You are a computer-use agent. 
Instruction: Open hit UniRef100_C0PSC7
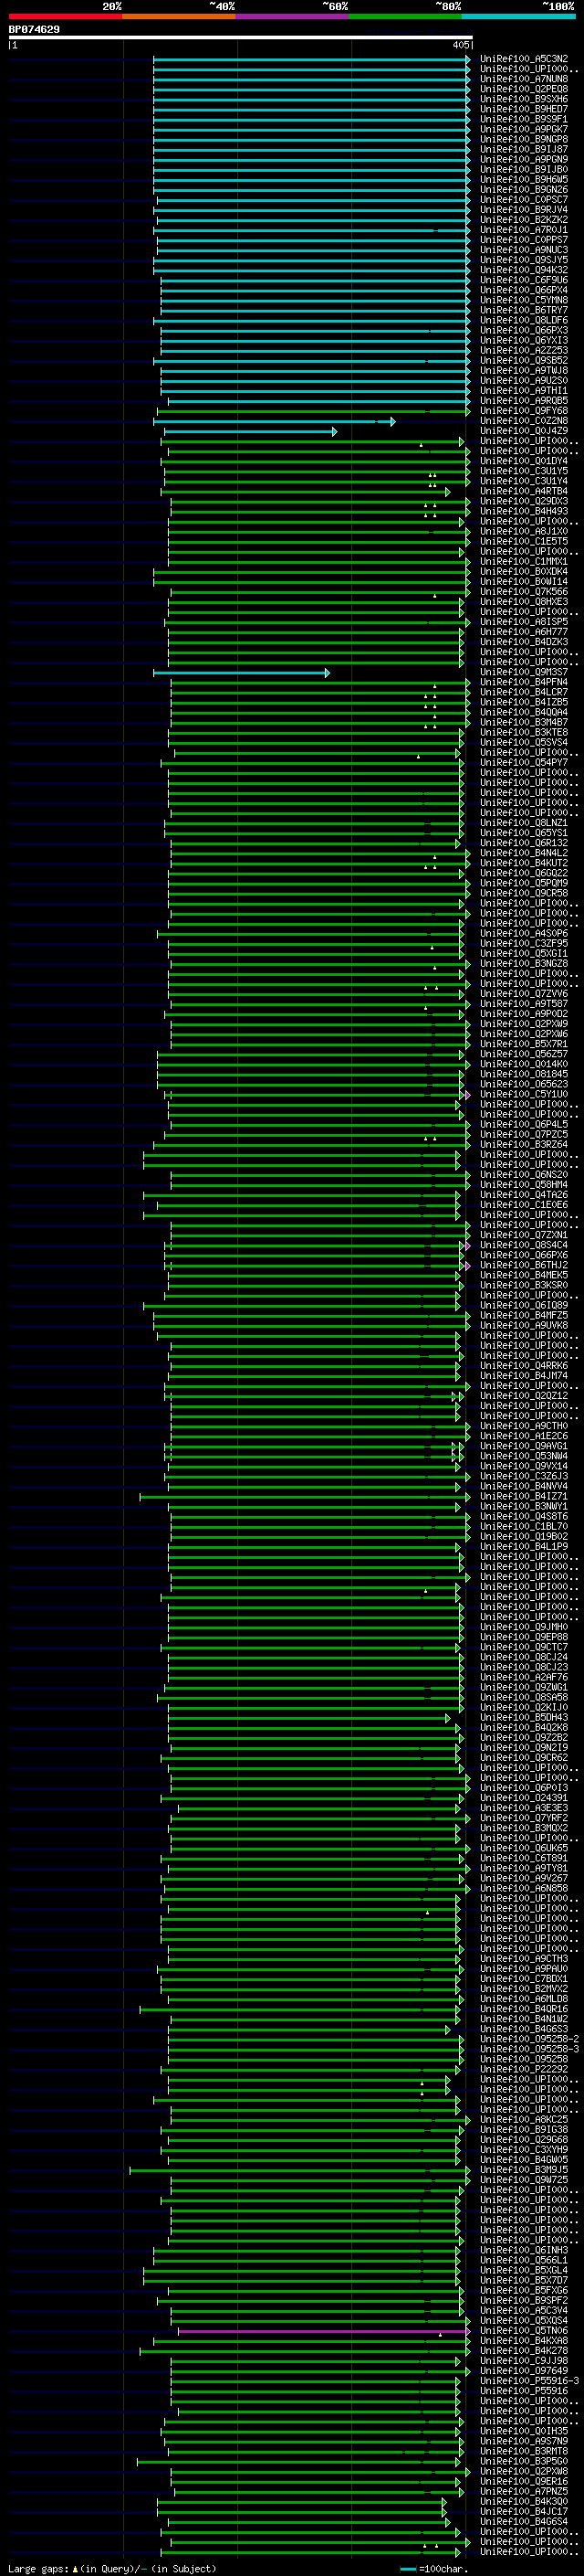(524, 200)
